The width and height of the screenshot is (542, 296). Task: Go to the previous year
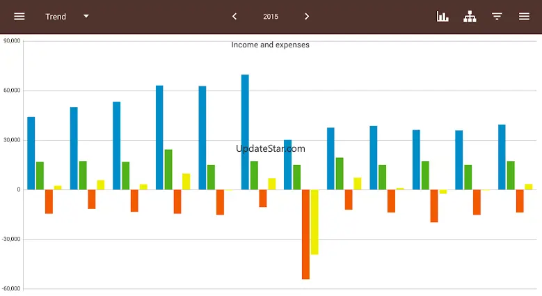tap(234, 17)
